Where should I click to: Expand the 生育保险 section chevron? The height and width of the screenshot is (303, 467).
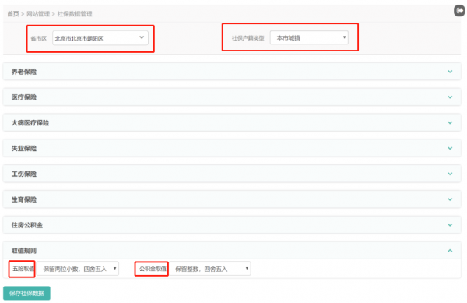450,199
